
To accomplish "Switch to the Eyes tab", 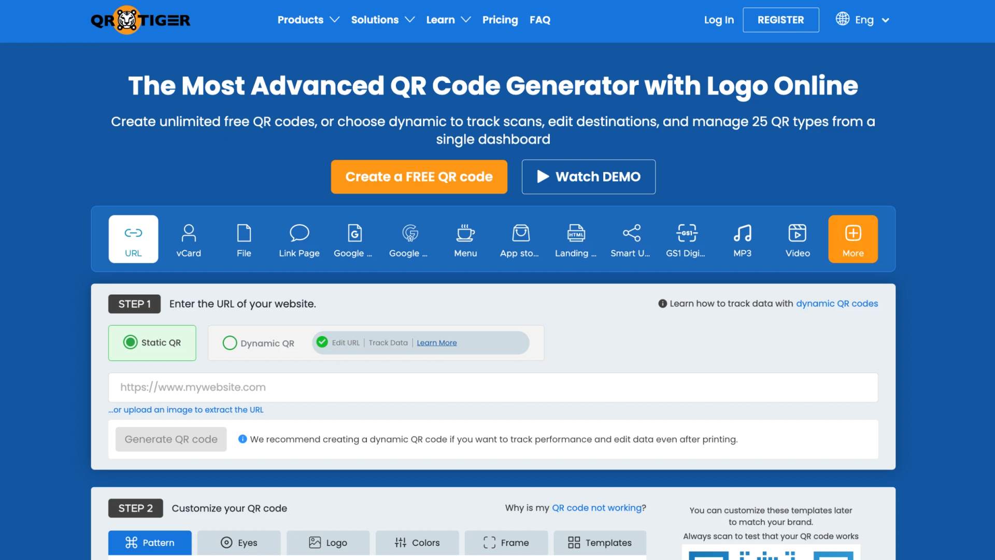I will [239, 542].
